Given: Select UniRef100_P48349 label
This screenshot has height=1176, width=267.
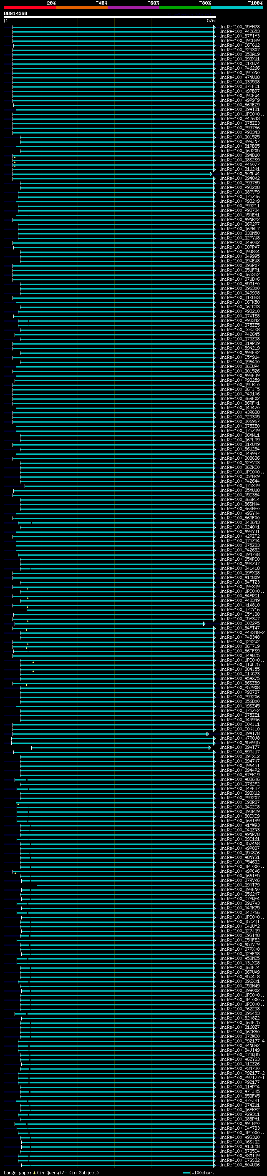Looking at the screenshot, I should [x=239, y=600].
